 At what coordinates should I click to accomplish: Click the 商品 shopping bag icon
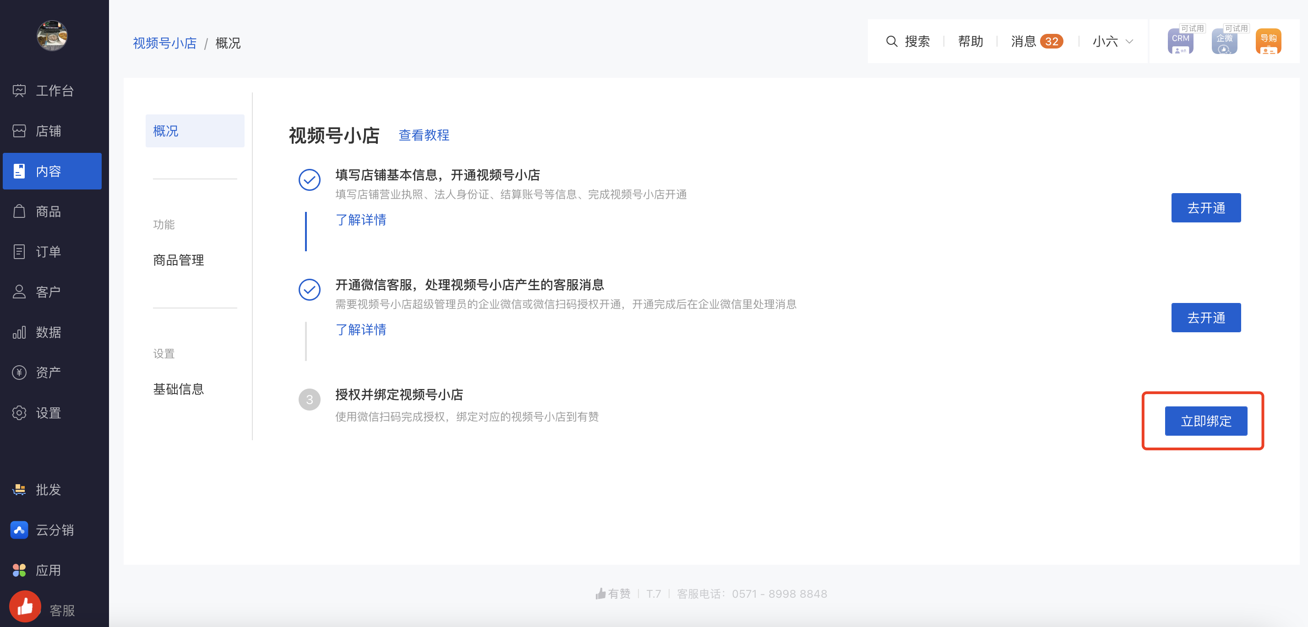(x=19, y=211)
